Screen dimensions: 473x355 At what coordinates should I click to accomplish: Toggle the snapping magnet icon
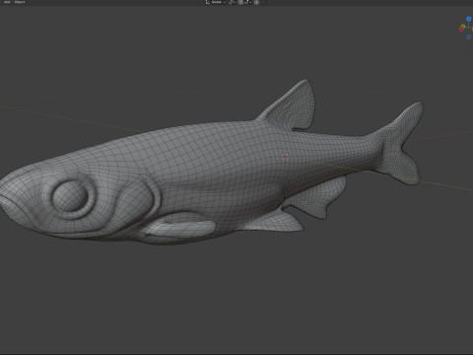click(x=240, y=2)
